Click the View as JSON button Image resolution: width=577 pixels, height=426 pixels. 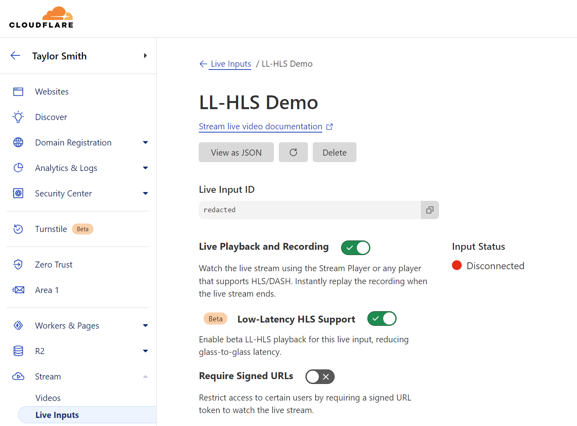click(x=236, y=152)
